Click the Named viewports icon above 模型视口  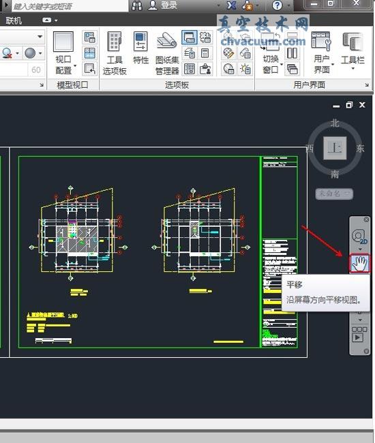point(90,37)
